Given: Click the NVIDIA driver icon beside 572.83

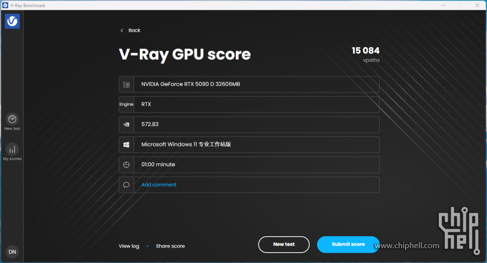Looking at the screenshot, I should tap(126, 125).
